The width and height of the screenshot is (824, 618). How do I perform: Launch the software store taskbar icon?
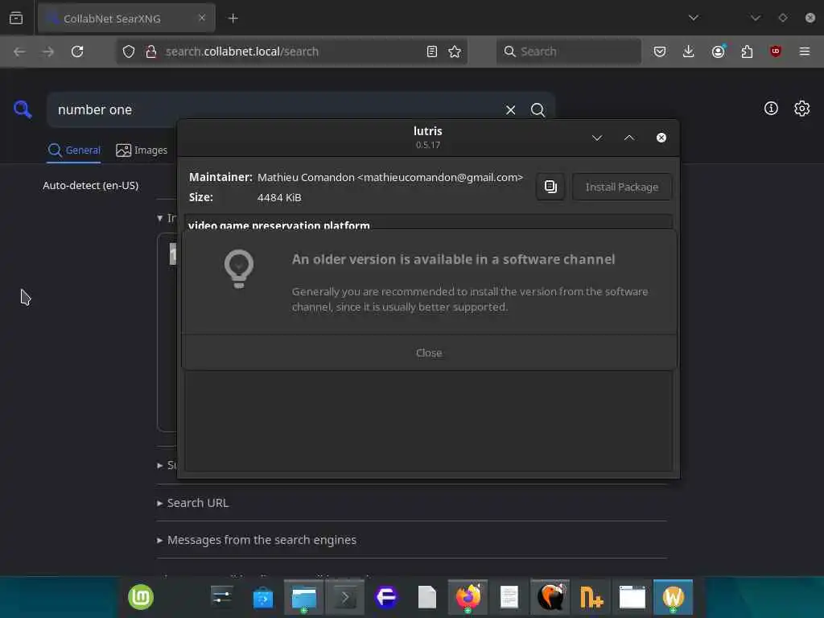point(263,598)
